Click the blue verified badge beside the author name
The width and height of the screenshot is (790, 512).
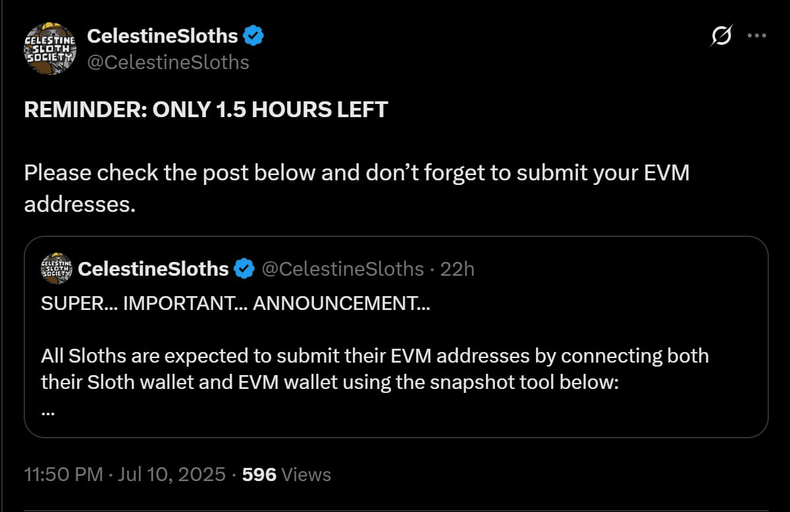(253, 36)
